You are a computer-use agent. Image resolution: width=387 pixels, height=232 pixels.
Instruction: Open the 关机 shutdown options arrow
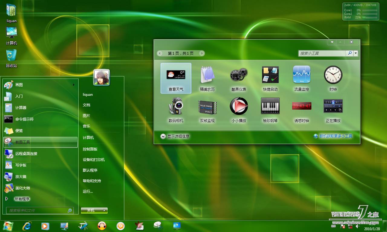coord(104,210)
